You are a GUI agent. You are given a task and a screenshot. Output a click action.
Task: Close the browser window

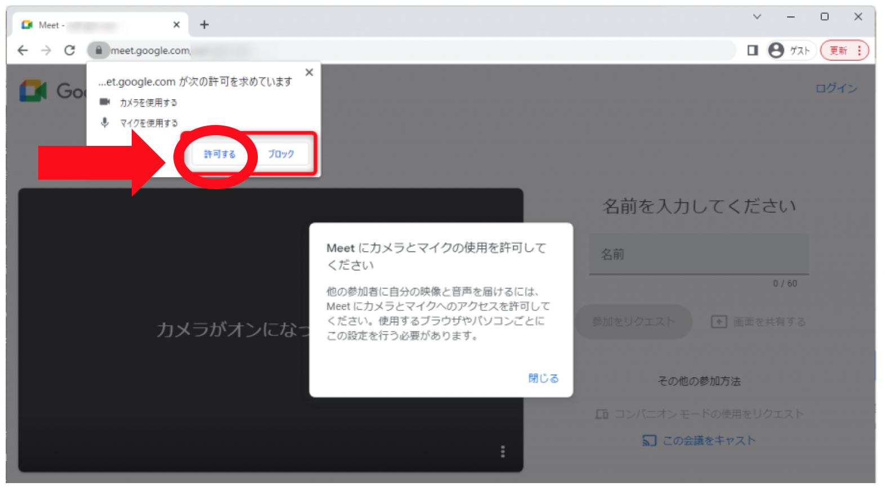[x=859, y=17]
